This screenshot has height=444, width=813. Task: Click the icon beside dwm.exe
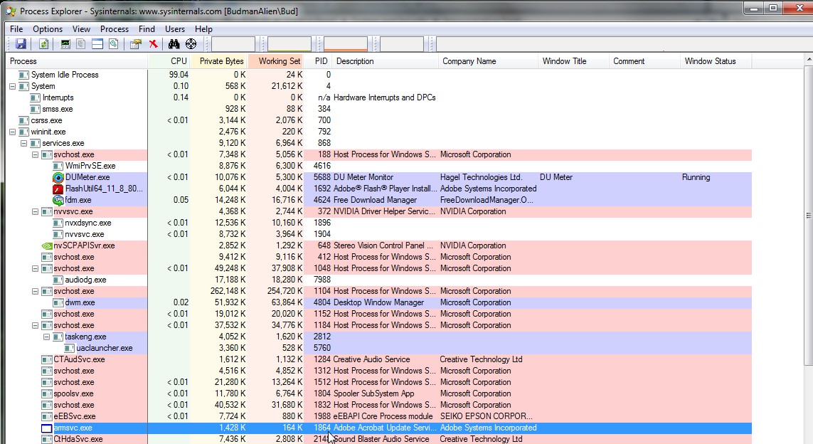(58, 303)
